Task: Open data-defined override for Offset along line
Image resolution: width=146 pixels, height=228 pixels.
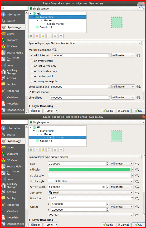Action: (139, 87)
